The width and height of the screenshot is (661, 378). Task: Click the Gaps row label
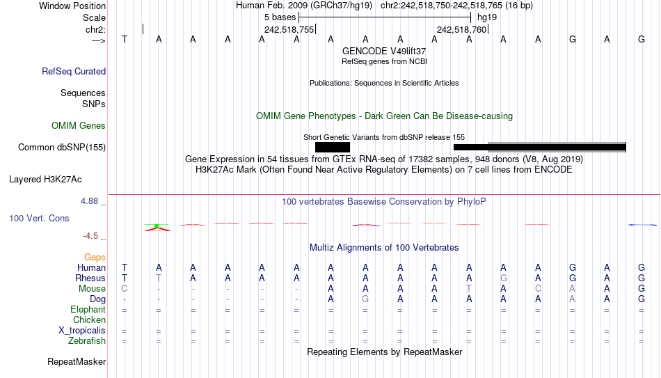95,258
